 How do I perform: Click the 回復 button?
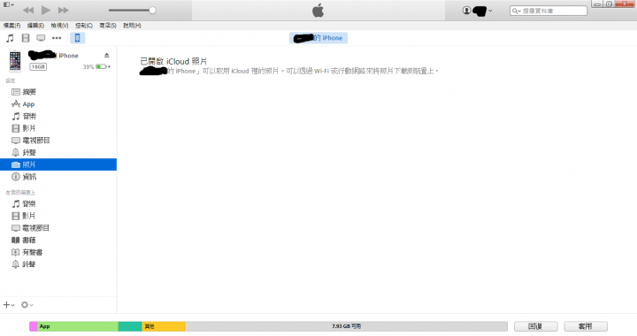tap(536, 326)
